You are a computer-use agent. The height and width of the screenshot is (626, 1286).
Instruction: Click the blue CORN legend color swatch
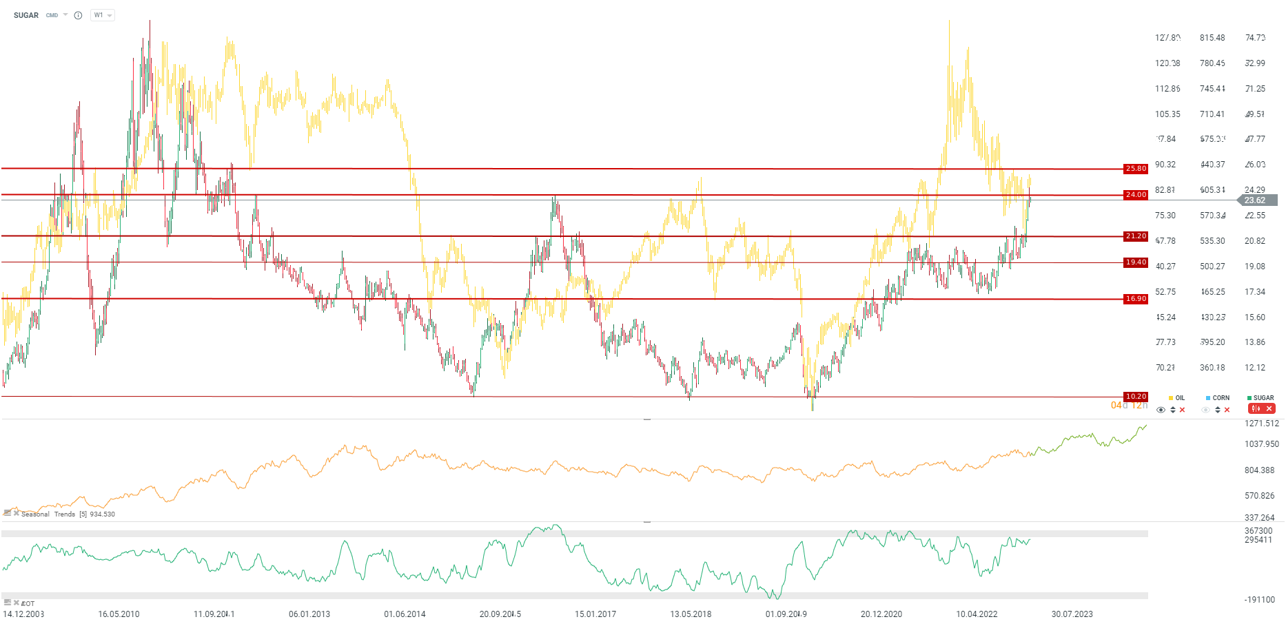1208,398
